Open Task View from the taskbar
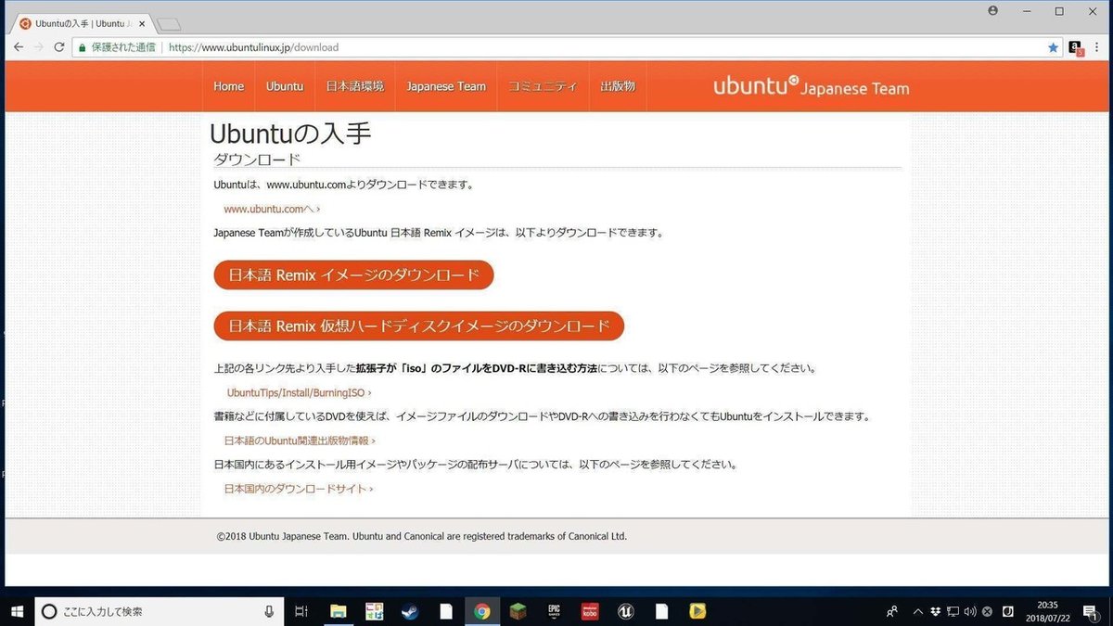Viewport: 1113px width, 626px height. 301,611
